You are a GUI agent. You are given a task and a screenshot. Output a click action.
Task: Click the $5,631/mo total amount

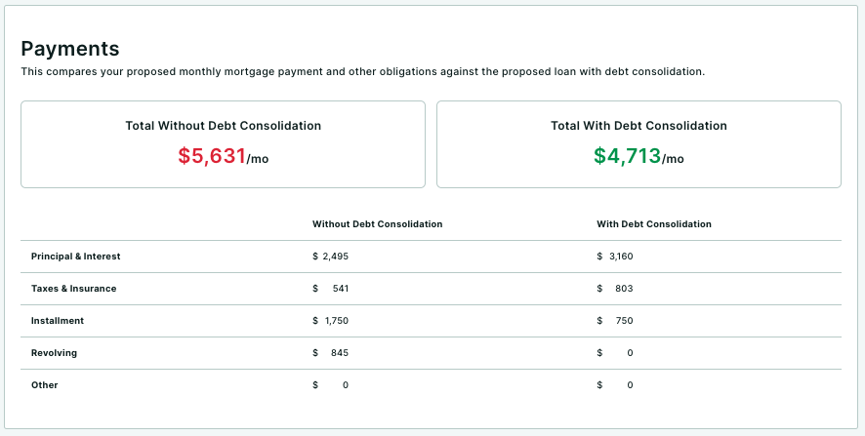223,156
